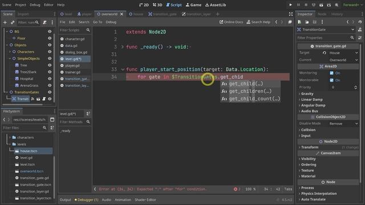Open the Debugger bottom panel
The image size is (365, 205).
coord(86,200)
